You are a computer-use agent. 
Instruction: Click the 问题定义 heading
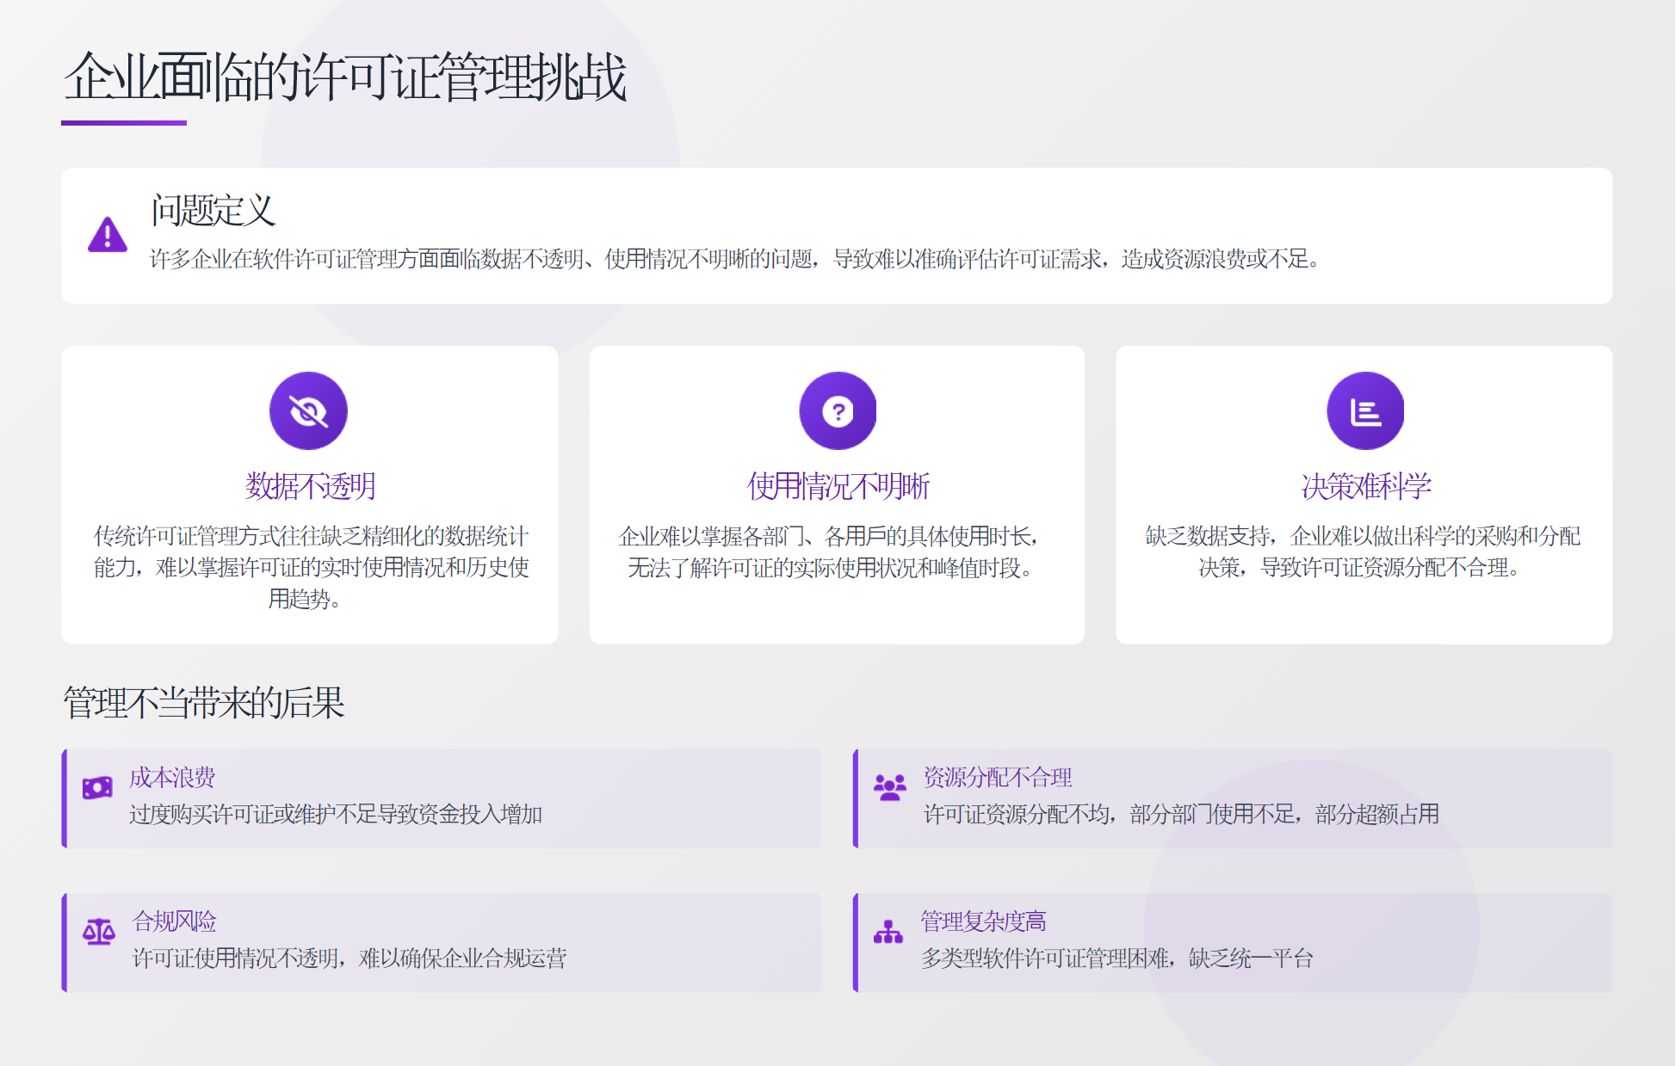[x=213, y=211]
